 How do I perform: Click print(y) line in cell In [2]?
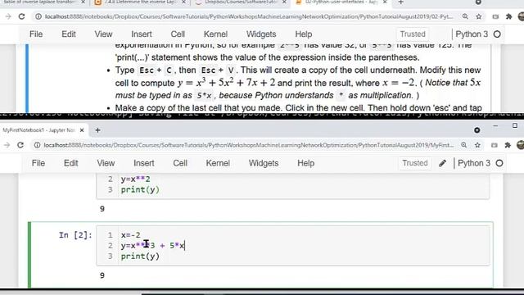point(140,256)
